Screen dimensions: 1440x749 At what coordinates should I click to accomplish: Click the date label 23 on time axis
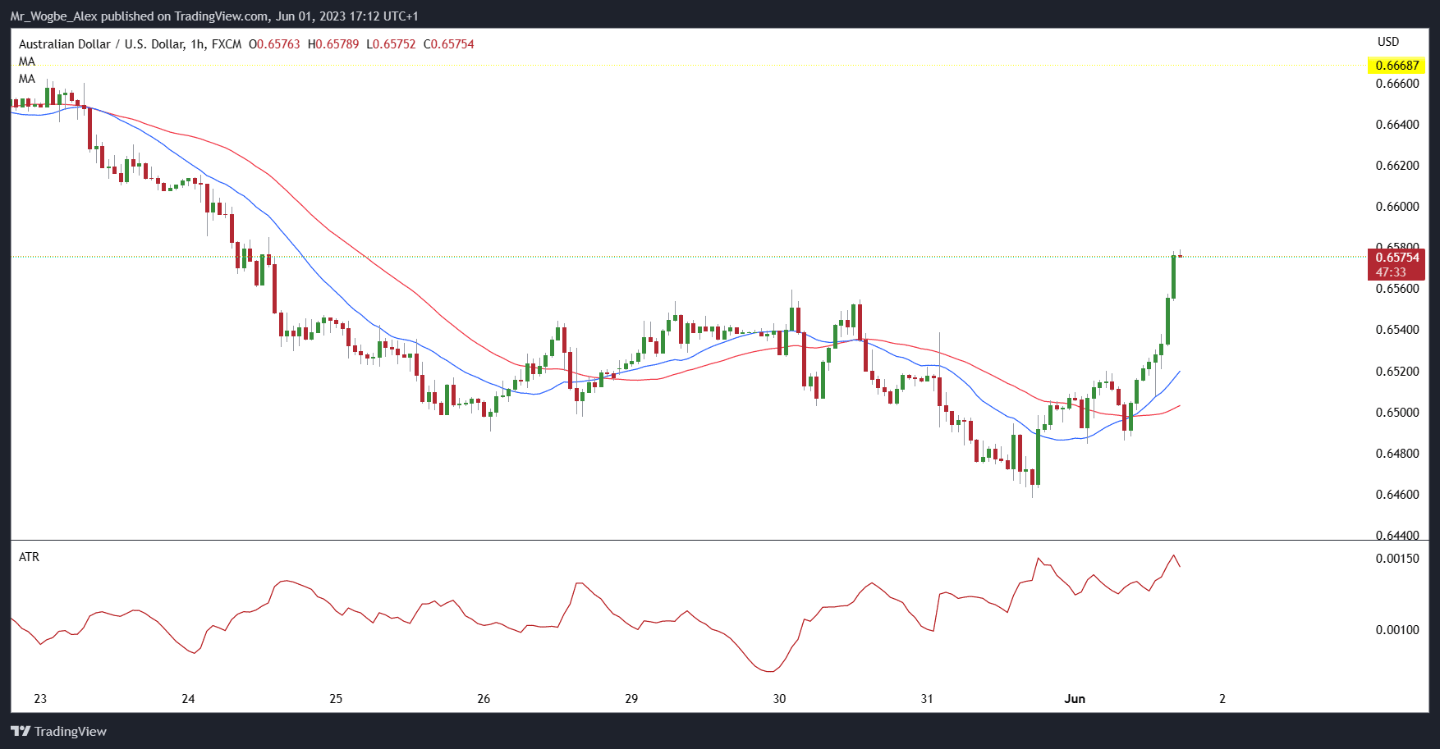point(40,699)
